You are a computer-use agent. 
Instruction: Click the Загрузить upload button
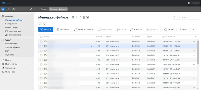point(63,29)
